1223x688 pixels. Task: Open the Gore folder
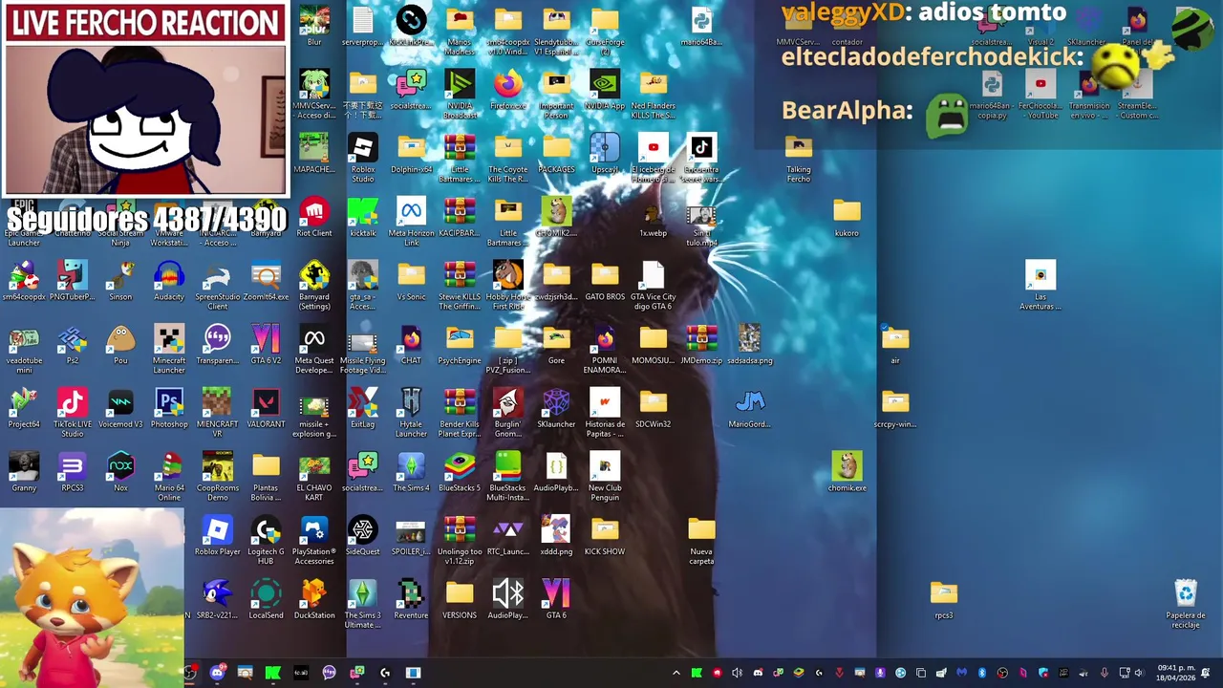tap(556, 344)
